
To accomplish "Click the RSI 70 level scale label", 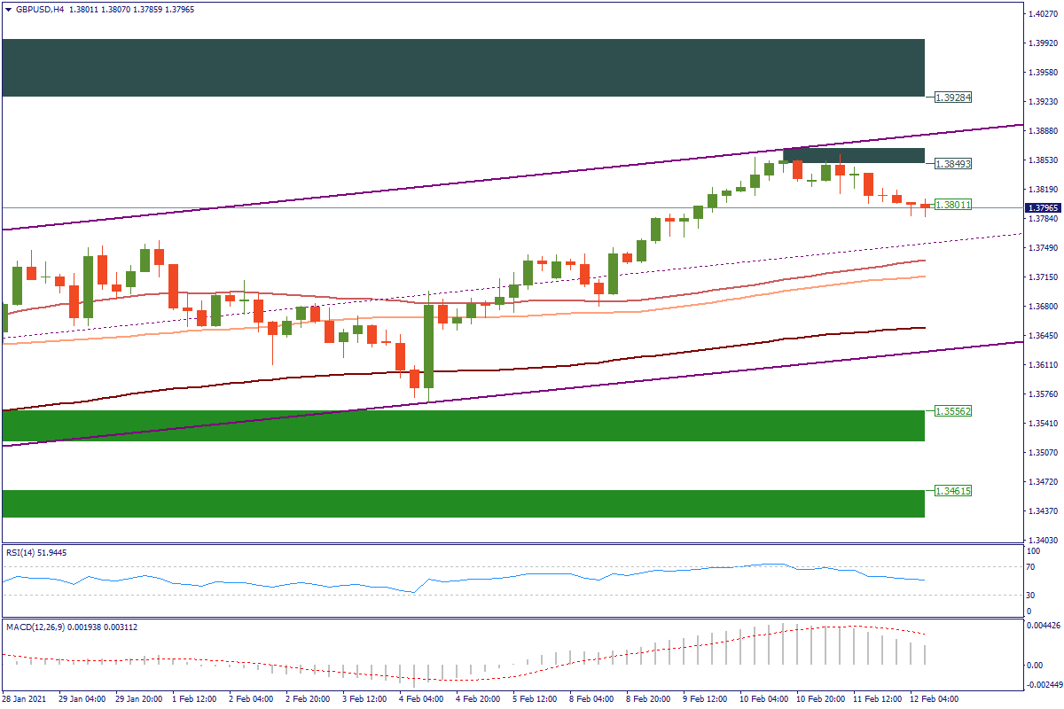I will point(1029,567).
